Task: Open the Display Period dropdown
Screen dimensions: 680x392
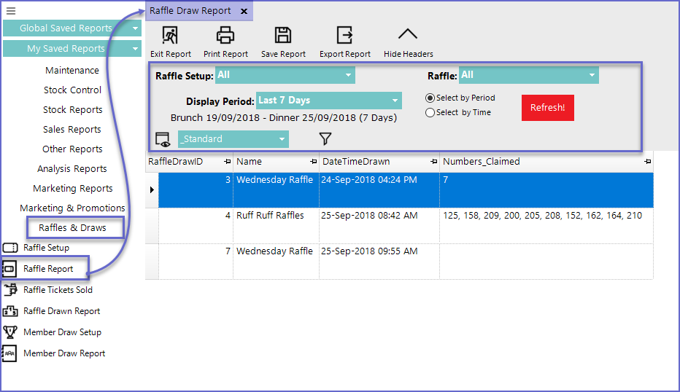Action: point(395,101)
